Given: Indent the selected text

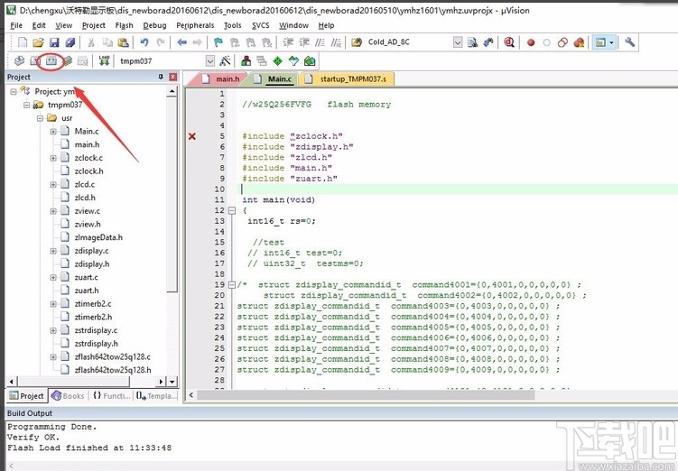Looking at the screenshot, I should click(288, 42).
